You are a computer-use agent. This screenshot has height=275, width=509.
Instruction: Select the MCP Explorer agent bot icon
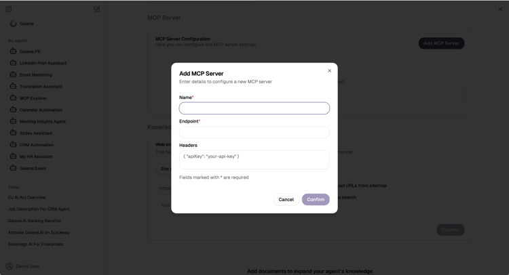pyautogui.click(x=13, y=98)
